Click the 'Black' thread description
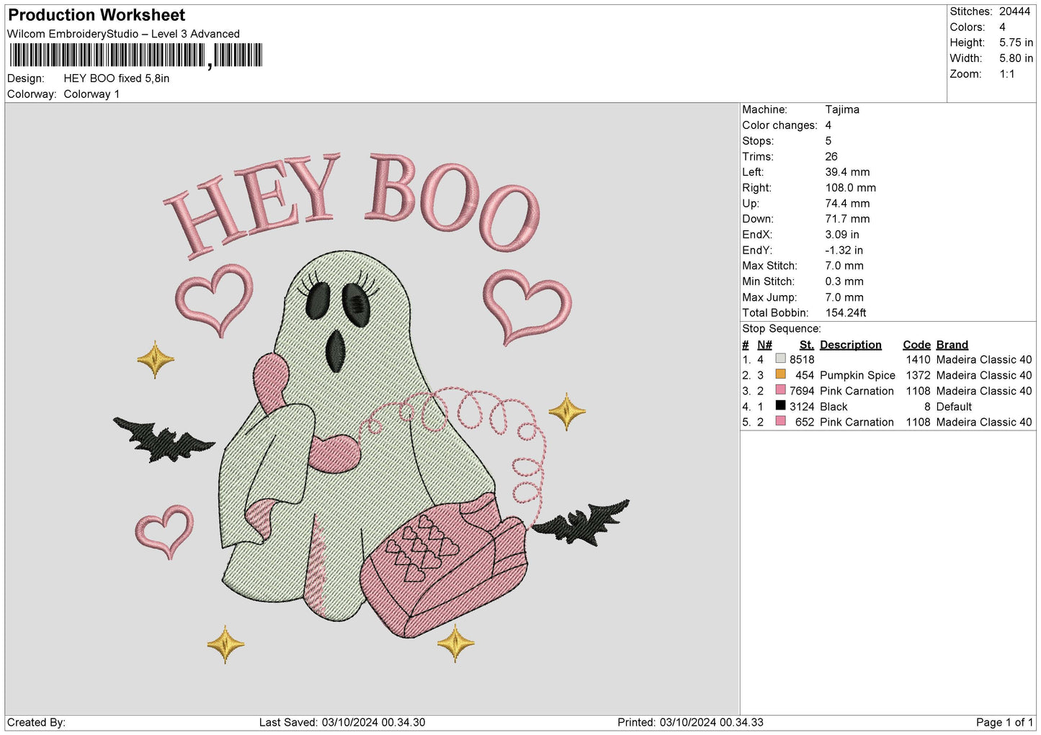 pos(834,407)
